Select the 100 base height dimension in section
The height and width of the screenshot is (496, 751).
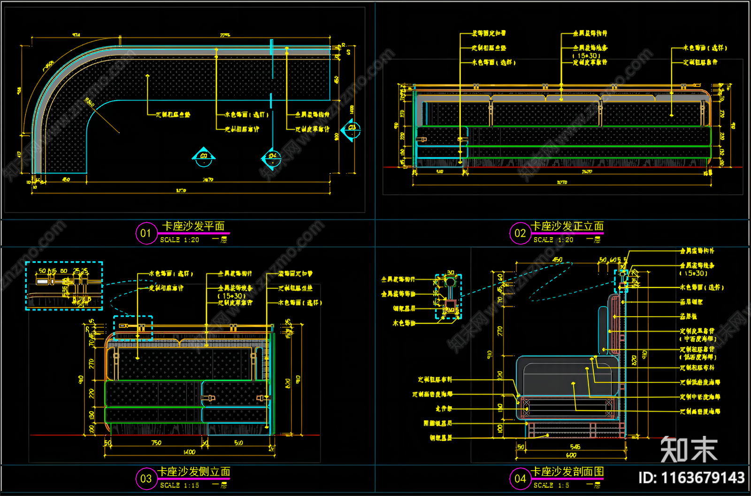tap(500, 428)
